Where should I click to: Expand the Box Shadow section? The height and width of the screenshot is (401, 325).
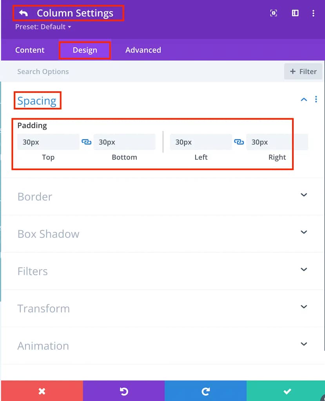[163, 234]
